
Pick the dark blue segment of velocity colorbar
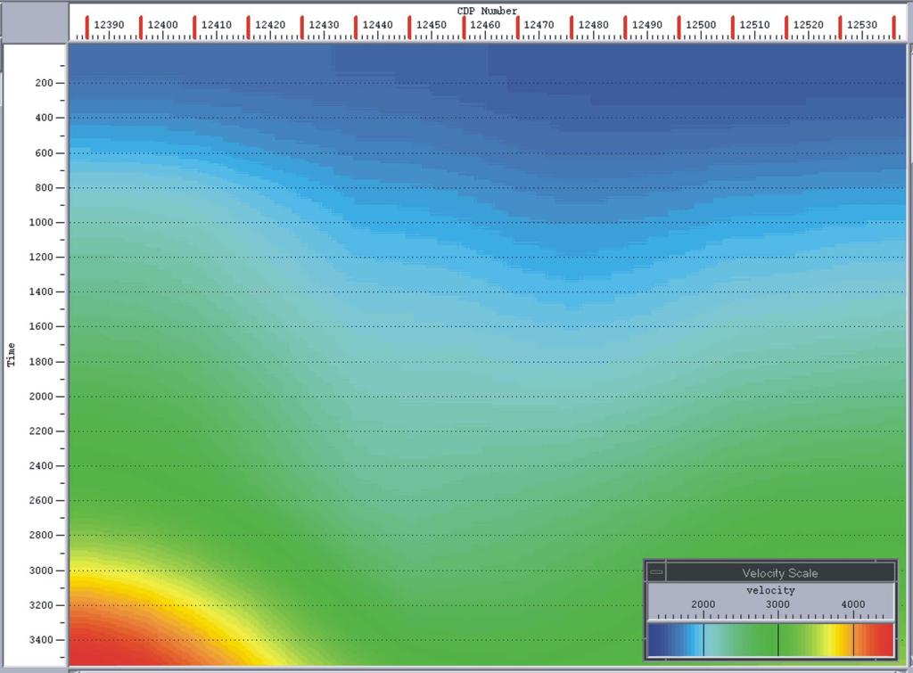(676, 639)
